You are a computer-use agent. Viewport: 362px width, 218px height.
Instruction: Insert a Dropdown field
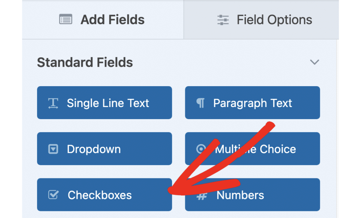[105, 149]
